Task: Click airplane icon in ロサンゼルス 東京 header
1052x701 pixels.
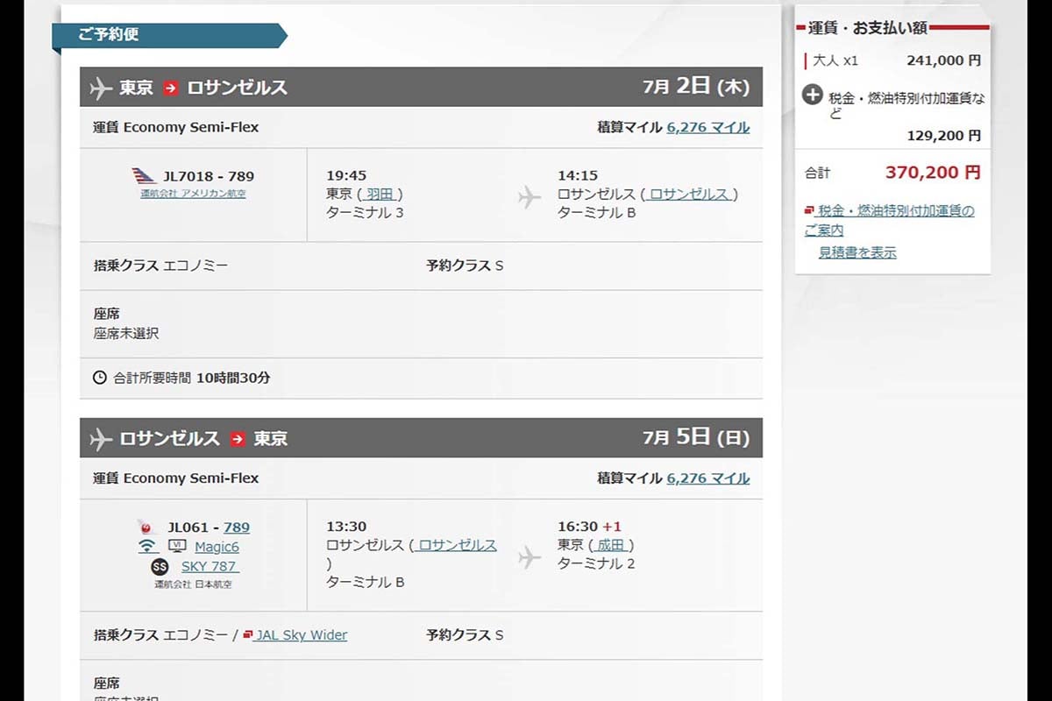Action: [x=101, y=439]
